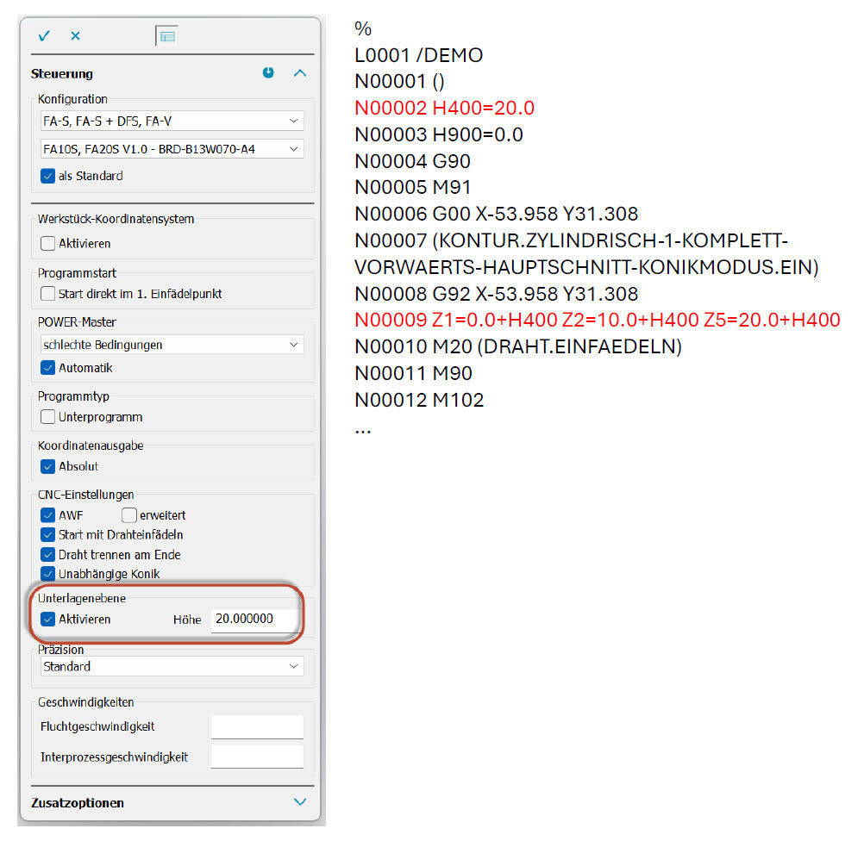This screenshot has height=841, width=864.
Task: Click the Höhe value input field
Action: click(256, 620)
